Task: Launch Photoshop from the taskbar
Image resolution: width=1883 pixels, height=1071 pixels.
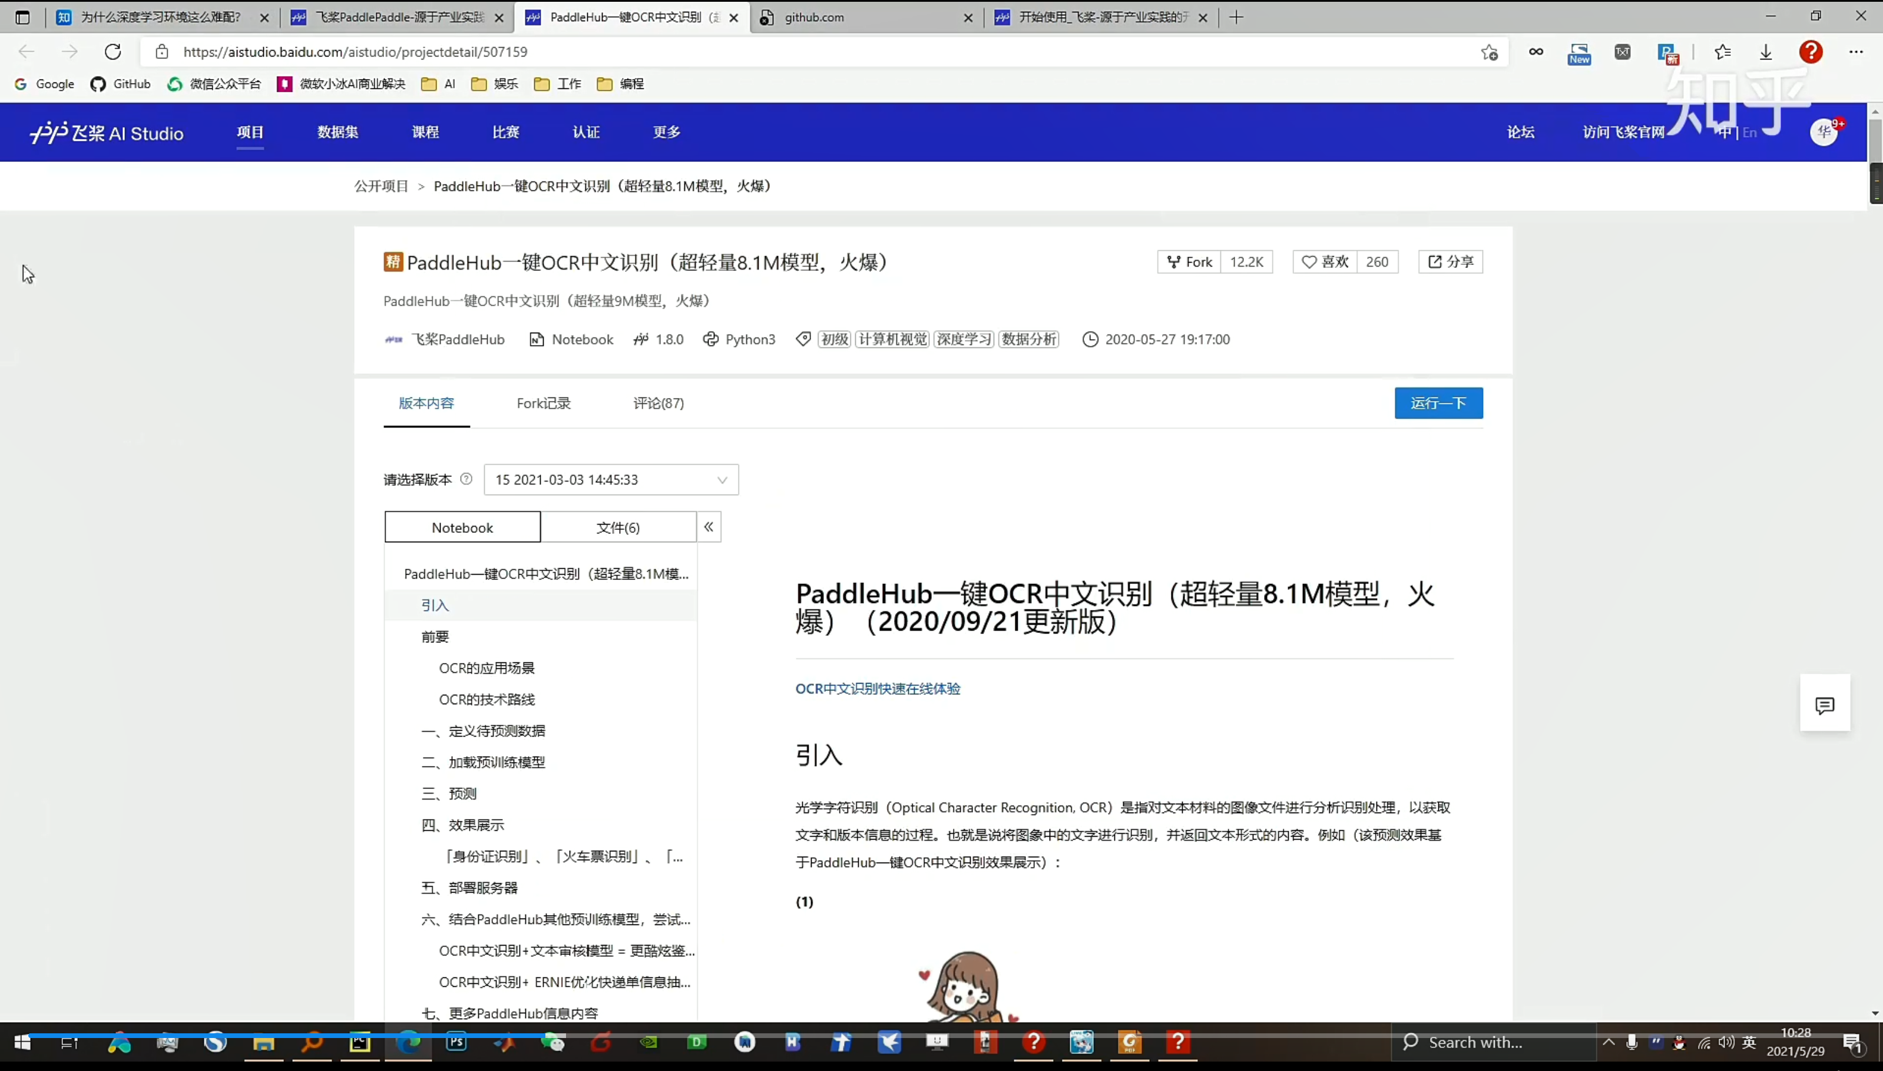Action: [x=457, y=1042]
